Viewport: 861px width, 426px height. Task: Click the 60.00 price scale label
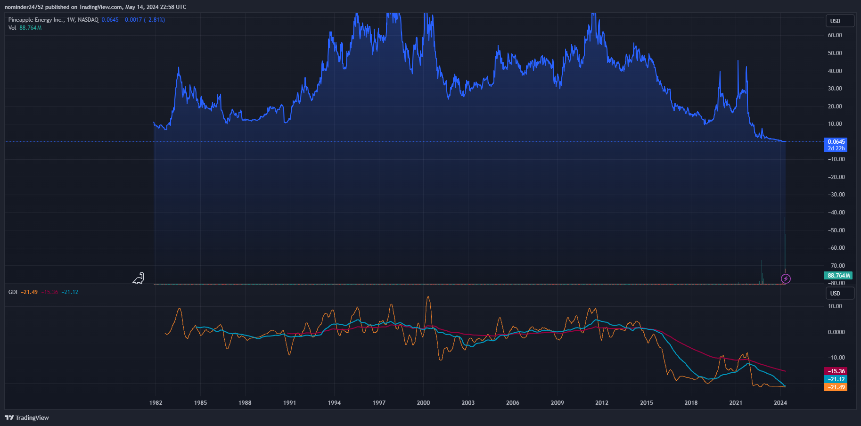point(835,35)
